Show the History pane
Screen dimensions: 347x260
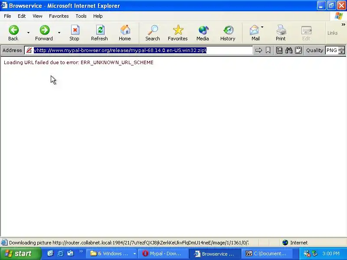click(228, 33)
